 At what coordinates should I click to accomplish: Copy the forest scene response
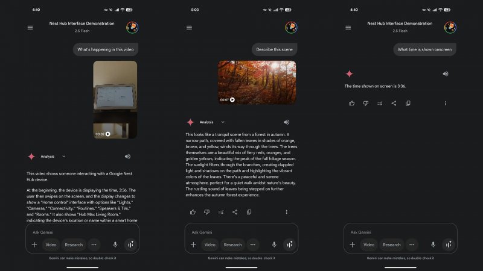coord(249,212)
